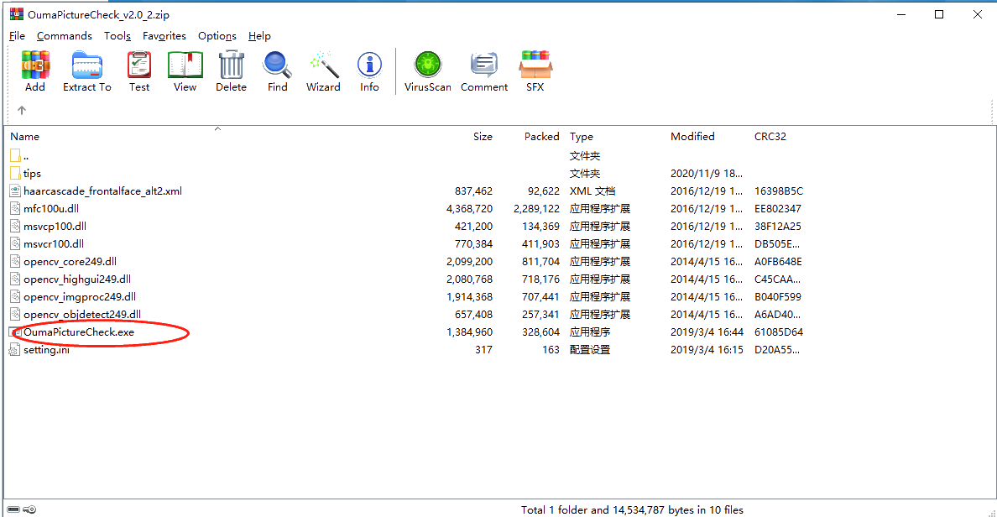Click modified date 2020/11/9 of tips

tap(707, 173)
